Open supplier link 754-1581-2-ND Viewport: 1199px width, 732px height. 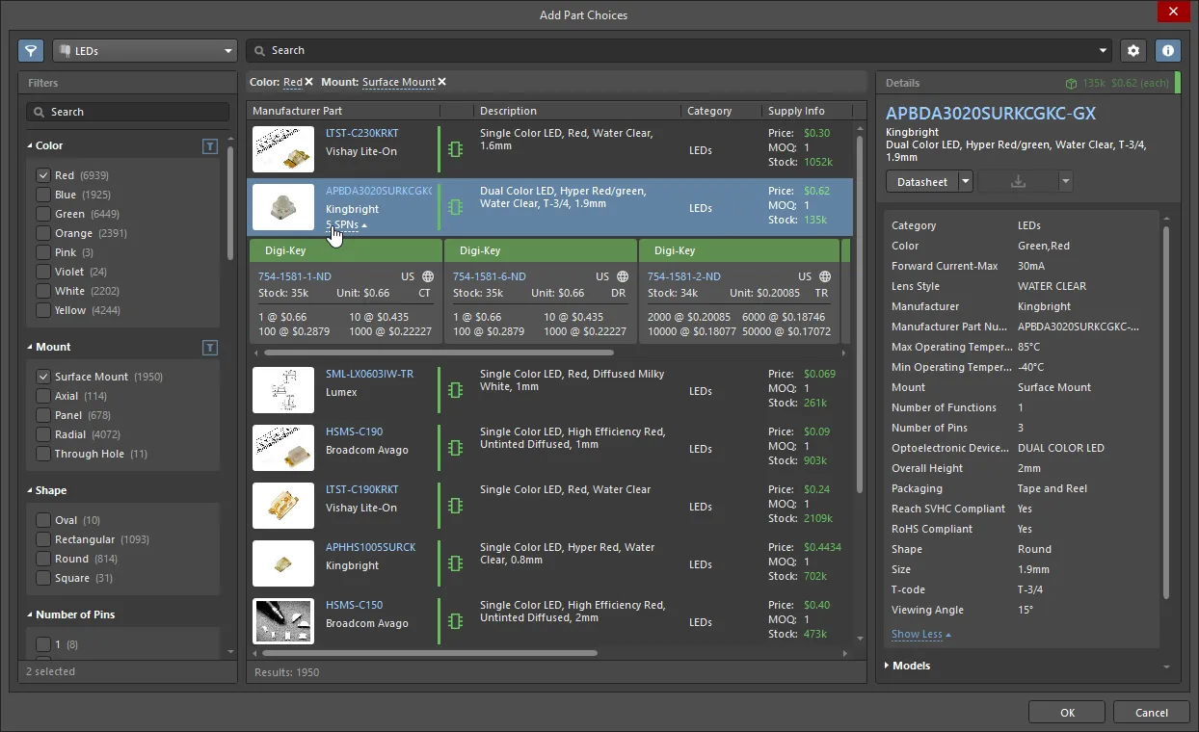click(684, 276)
